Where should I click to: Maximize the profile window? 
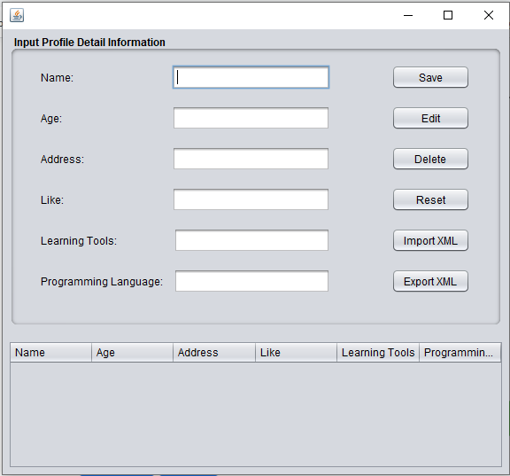tap(448, 15)
